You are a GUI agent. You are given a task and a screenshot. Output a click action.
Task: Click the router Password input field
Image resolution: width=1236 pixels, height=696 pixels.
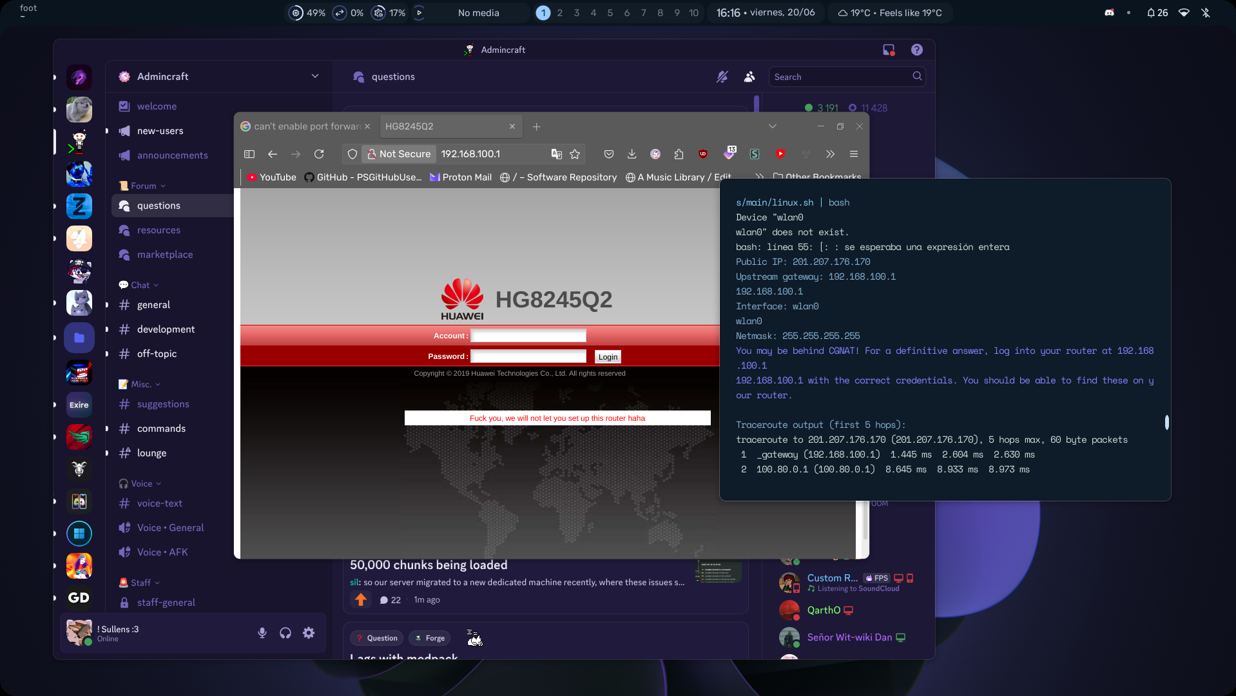pos(528,356)
